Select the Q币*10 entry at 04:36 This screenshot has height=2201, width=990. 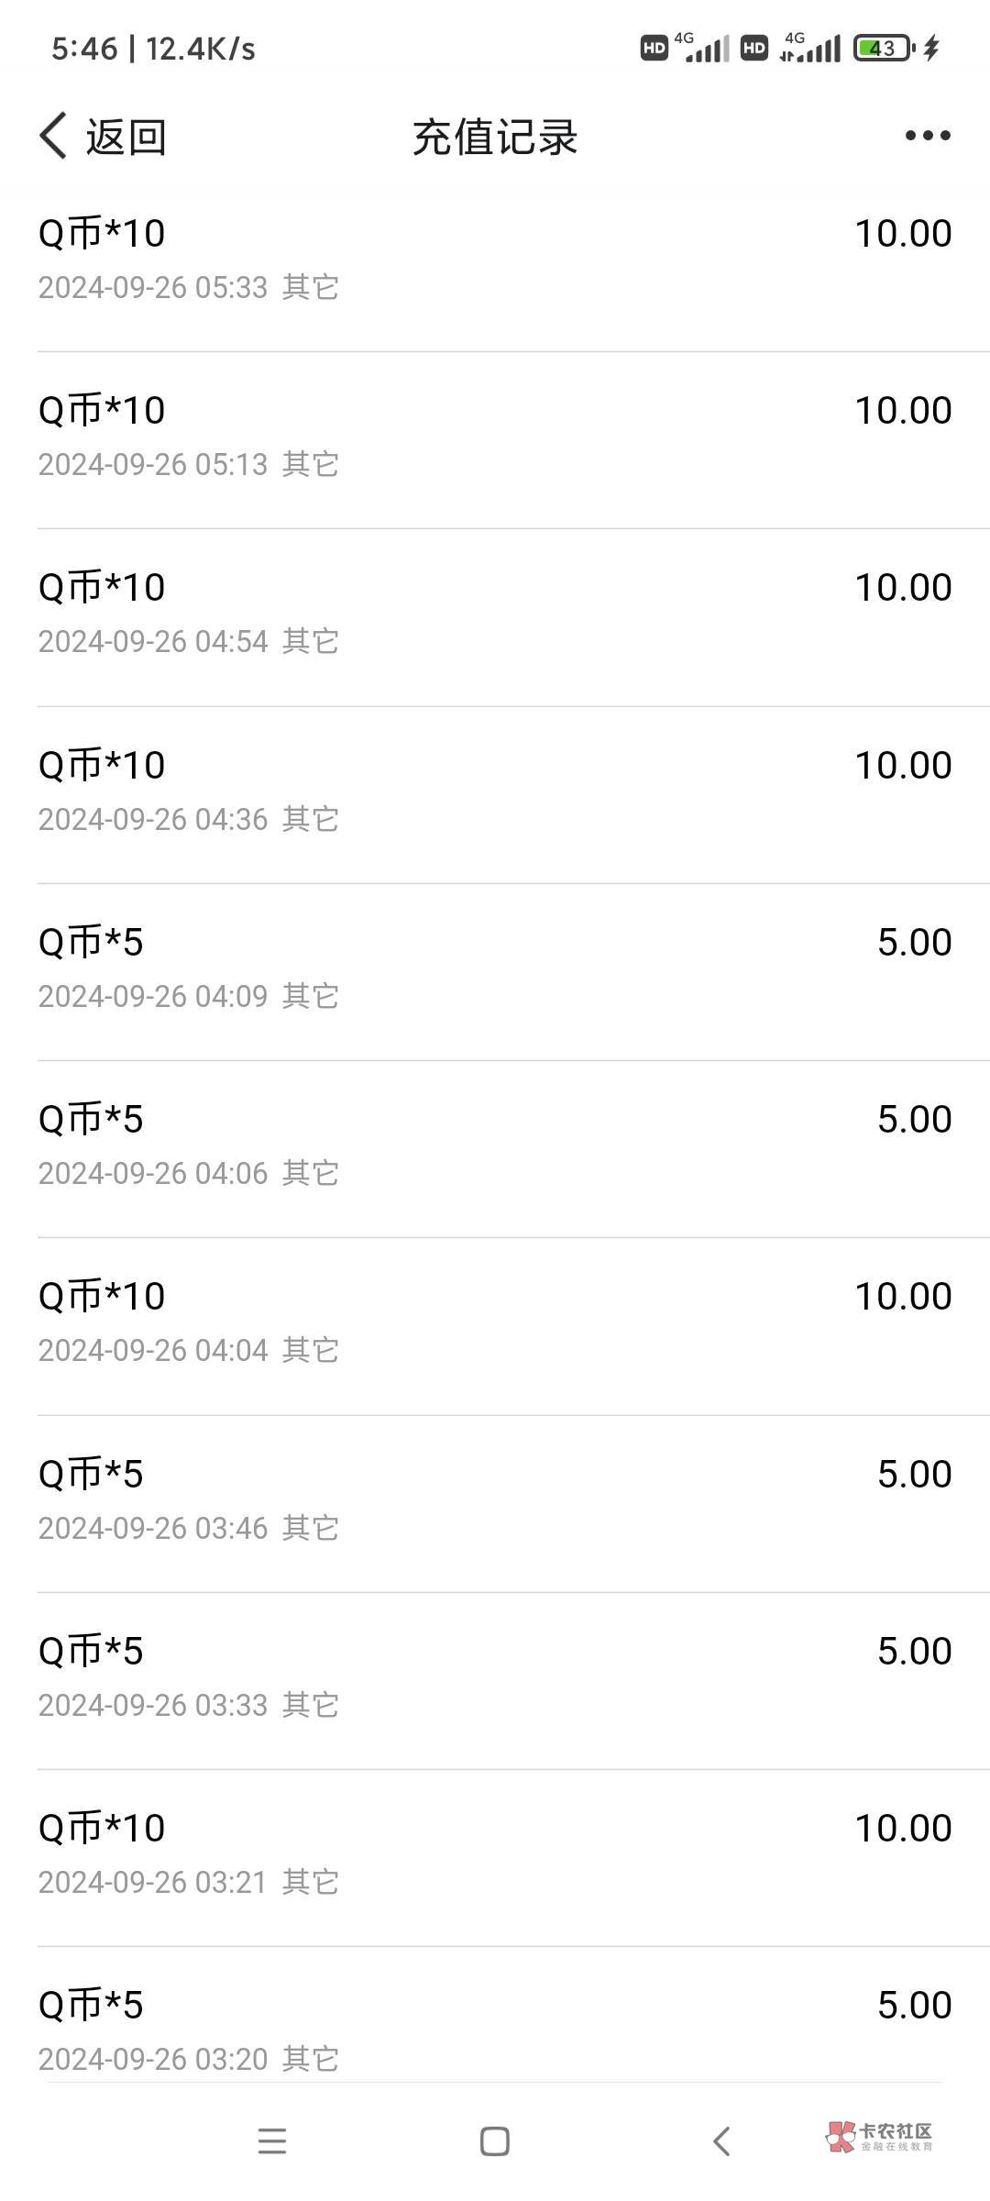click(x=495, y=791)
